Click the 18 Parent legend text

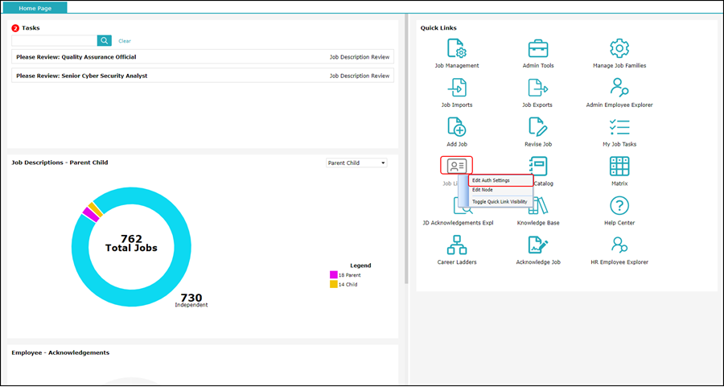[350, 275]
